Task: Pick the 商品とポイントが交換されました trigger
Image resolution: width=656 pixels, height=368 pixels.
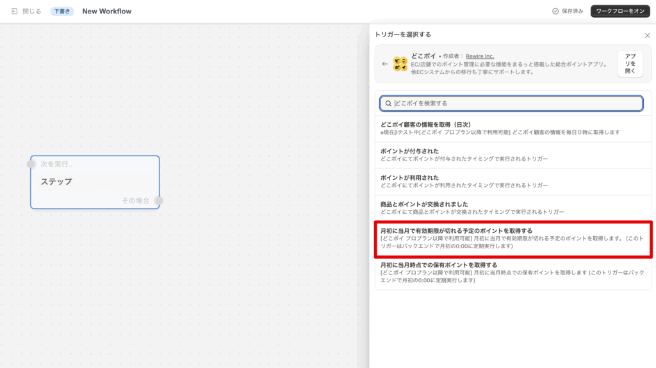Action: pos(512,207)
